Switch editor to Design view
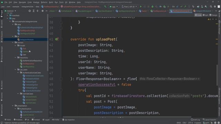The width and height of the screenshot is (221, 124). (213, 15)
